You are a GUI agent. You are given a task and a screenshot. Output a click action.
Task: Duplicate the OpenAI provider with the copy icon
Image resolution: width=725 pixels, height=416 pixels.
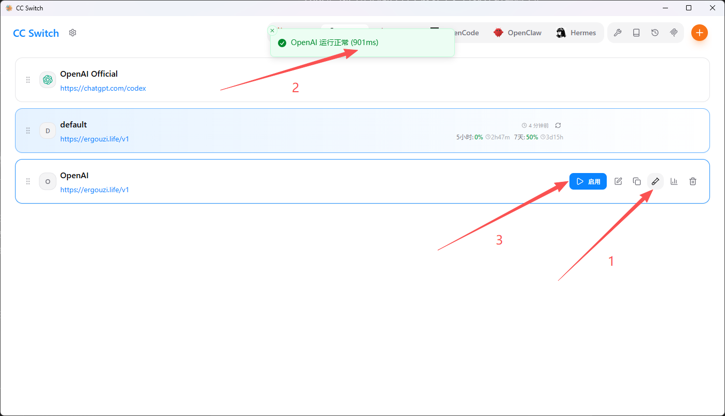[x=637, y=181]
